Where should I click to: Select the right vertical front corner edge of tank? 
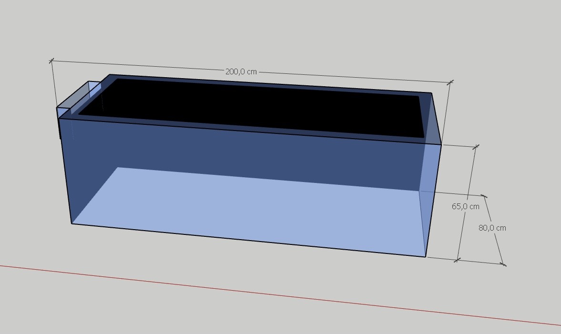point(433,200)
